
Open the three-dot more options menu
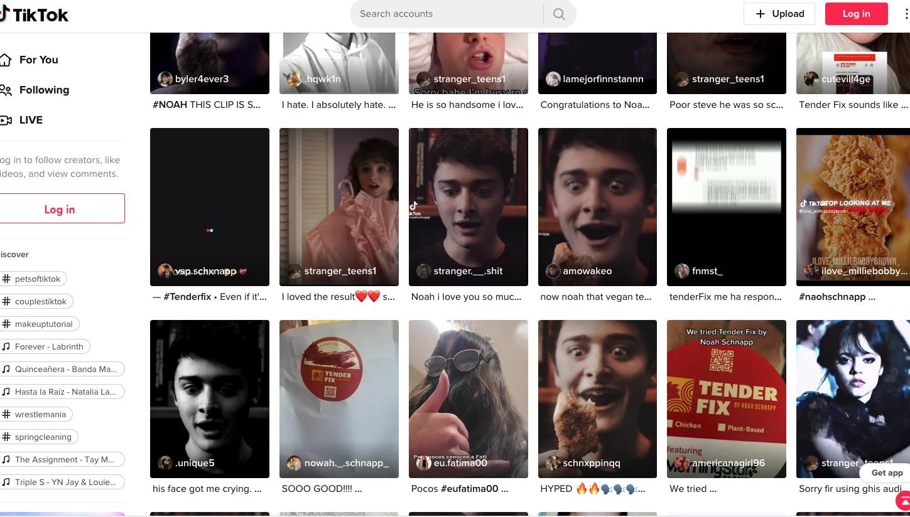click(906, 14)
